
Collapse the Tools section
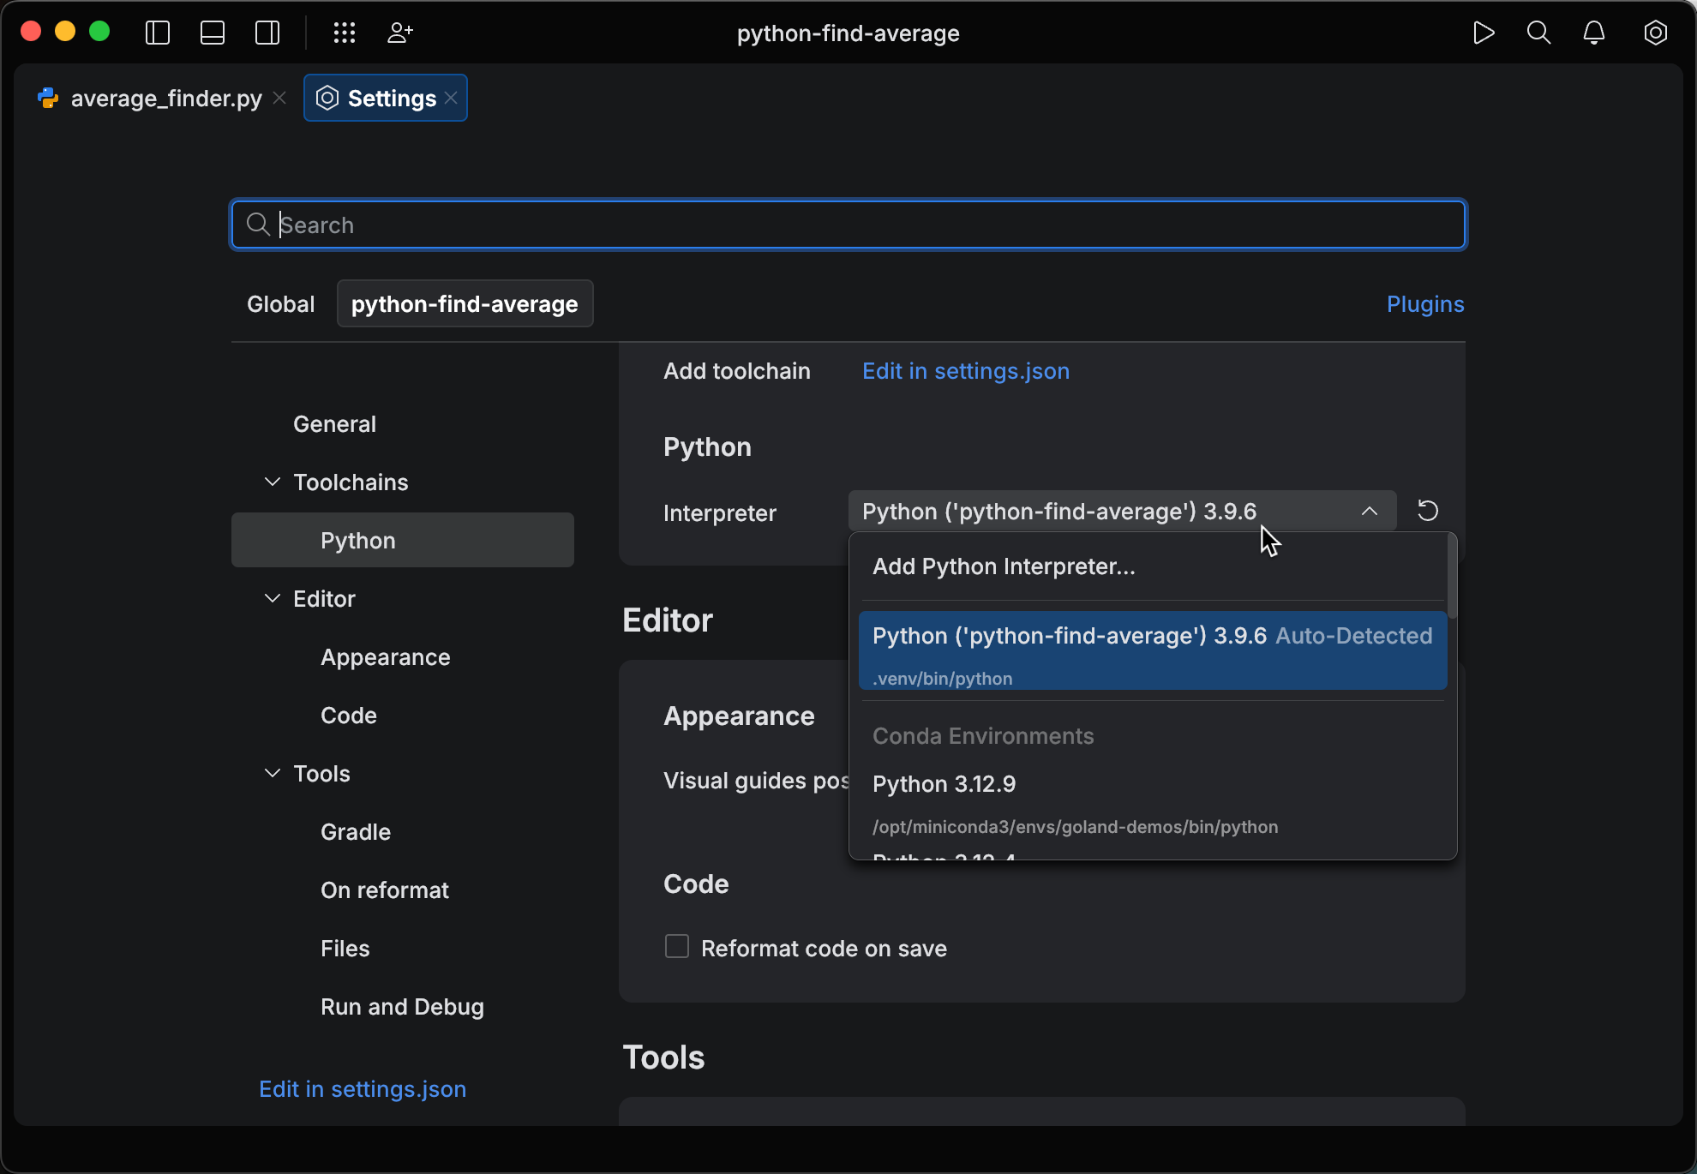[x=272, y=773]
